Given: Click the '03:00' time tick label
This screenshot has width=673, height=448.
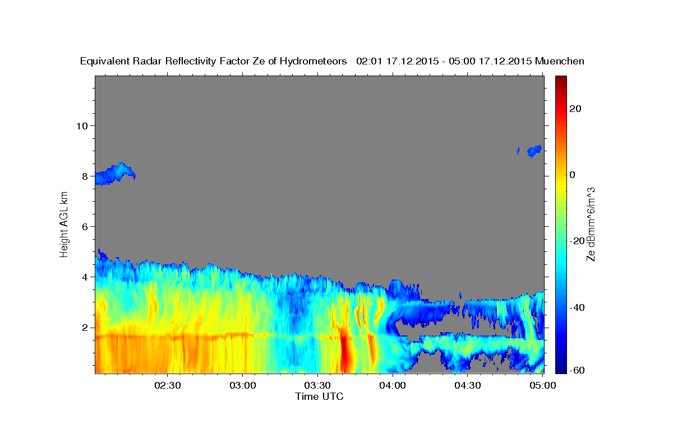Looking at the screenshot, I should [243, 385].
